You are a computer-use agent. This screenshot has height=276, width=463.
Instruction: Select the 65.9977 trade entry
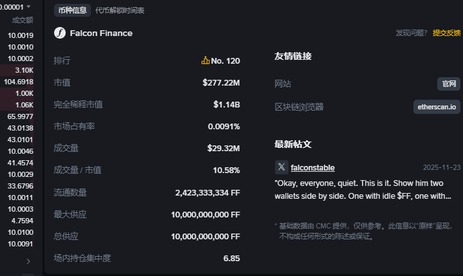click(x=21, y=116)
